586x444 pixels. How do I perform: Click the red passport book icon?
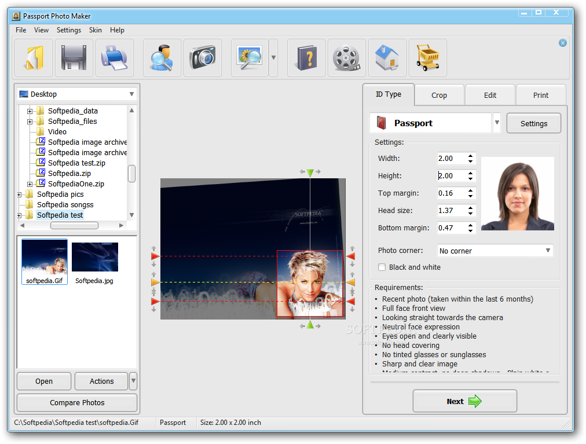point(381,123)
